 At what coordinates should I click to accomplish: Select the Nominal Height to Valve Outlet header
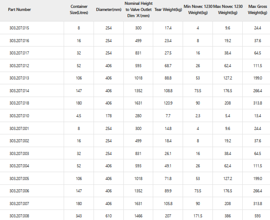click(x=139, y=10)
